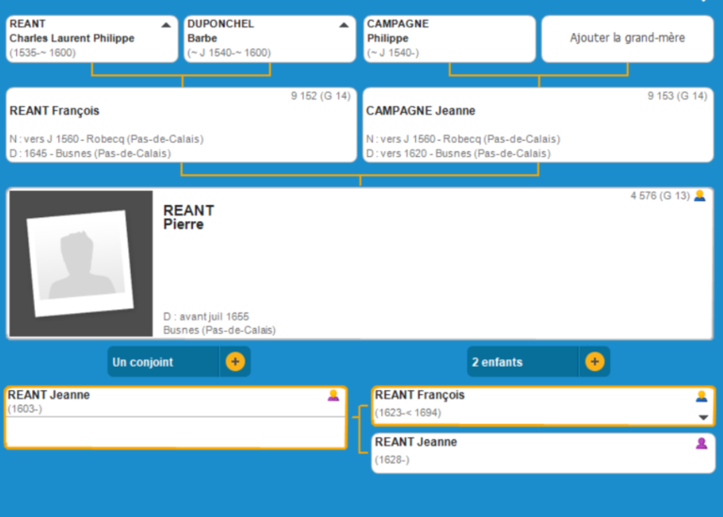Click the Un conjoint button
Viewport: 723px width, 517px height.
point(162,362)
